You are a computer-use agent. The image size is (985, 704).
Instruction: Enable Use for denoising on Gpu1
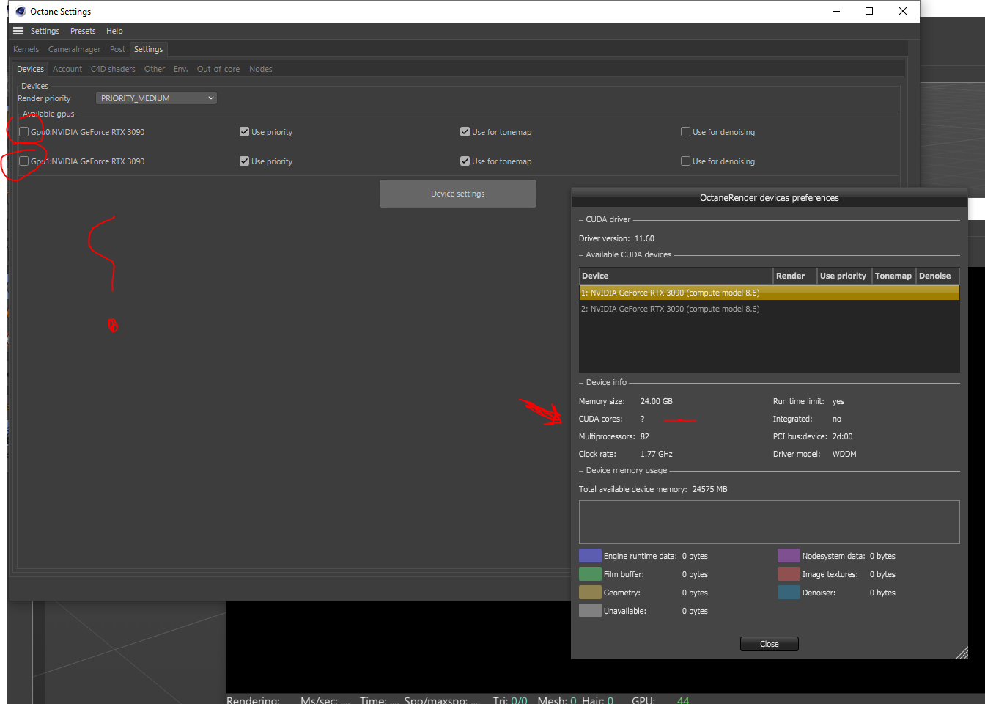685,161
